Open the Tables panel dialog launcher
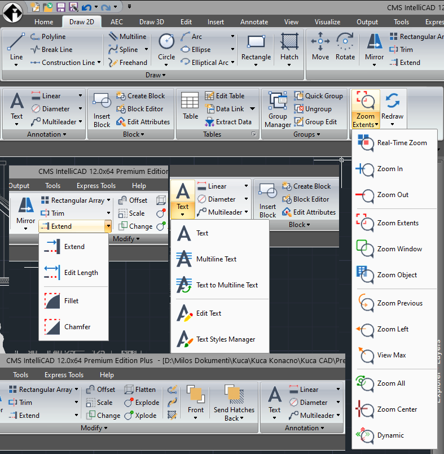Viewport: 444px width, 454px height. [x=254, y=134]
